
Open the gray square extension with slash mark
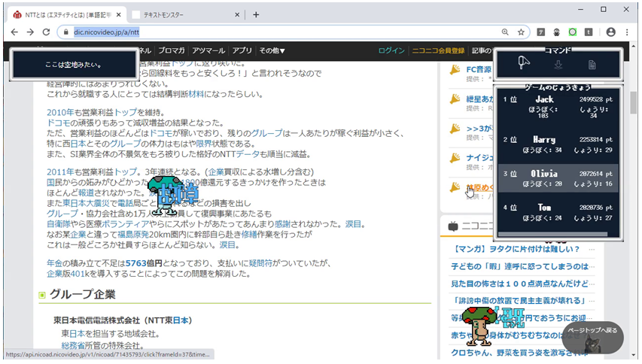click(541, 32)
